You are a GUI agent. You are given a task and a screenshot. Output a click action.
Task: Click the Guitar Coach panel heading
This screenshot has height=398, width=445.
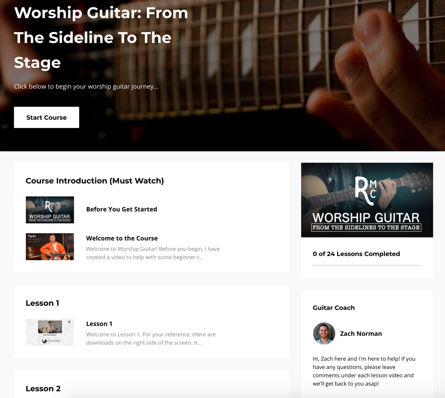(334, 308)
